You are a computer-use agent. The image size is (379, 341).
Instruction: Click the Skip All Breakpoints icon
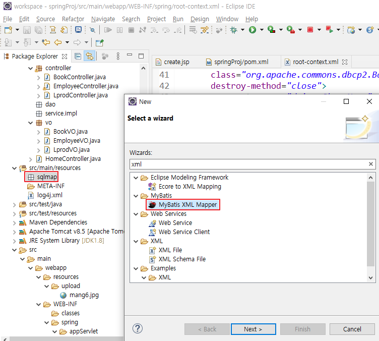tap(92, 30)
